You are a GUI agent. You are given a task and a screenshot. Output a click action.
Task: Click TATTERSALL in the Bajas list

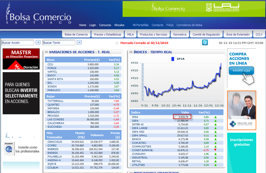click(x=55, y=101)
